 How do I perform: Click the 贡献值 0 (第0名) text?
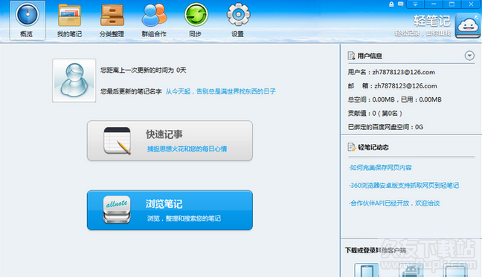click(x=375, y=113)
